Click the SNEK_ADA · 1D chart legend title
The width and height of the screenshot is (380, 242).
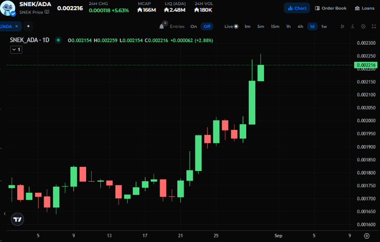(30, 40)
